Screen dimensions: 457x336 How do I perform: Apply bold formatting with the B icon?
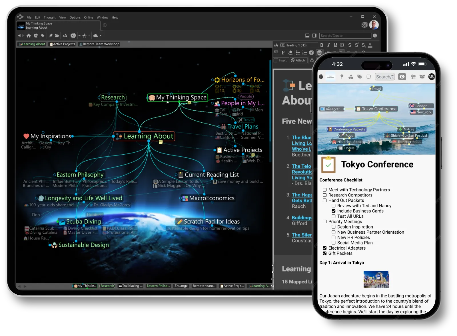[322, 45]
